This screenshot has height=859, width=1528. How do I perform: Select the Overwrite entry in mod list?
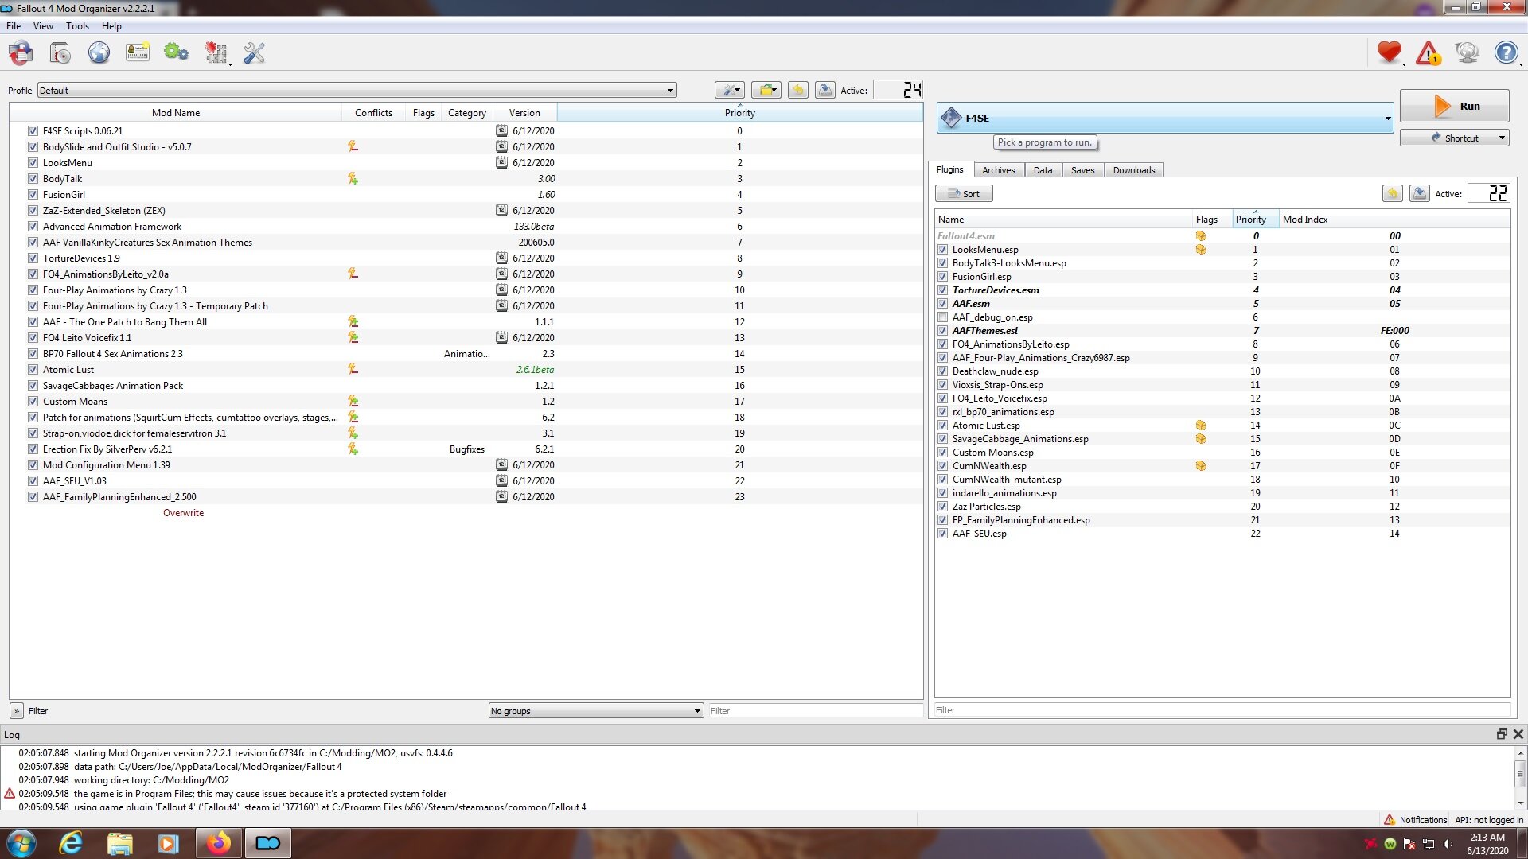pyautogui.click(x=183, y=513)
